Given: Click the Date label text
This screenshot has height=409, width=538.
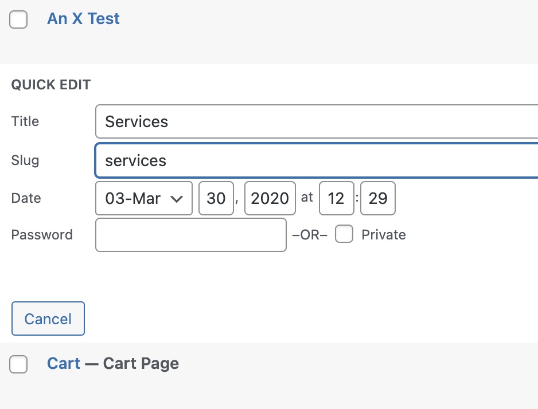Looking at the screenshot, I should (26, 198).
